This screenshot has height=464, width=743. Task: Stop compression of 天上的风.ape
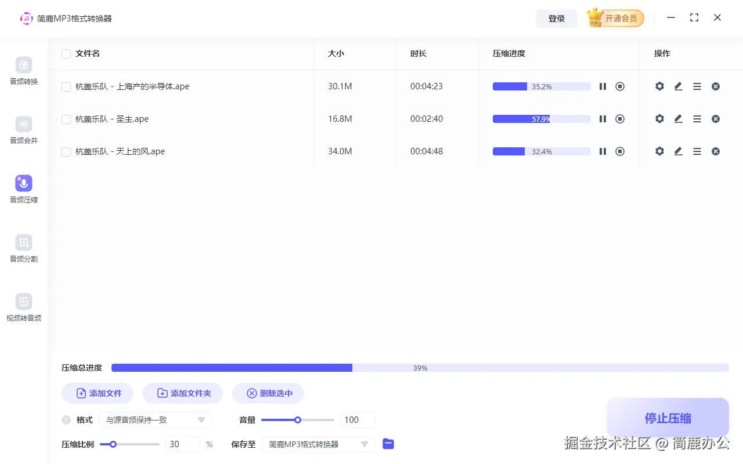(620, 151)
